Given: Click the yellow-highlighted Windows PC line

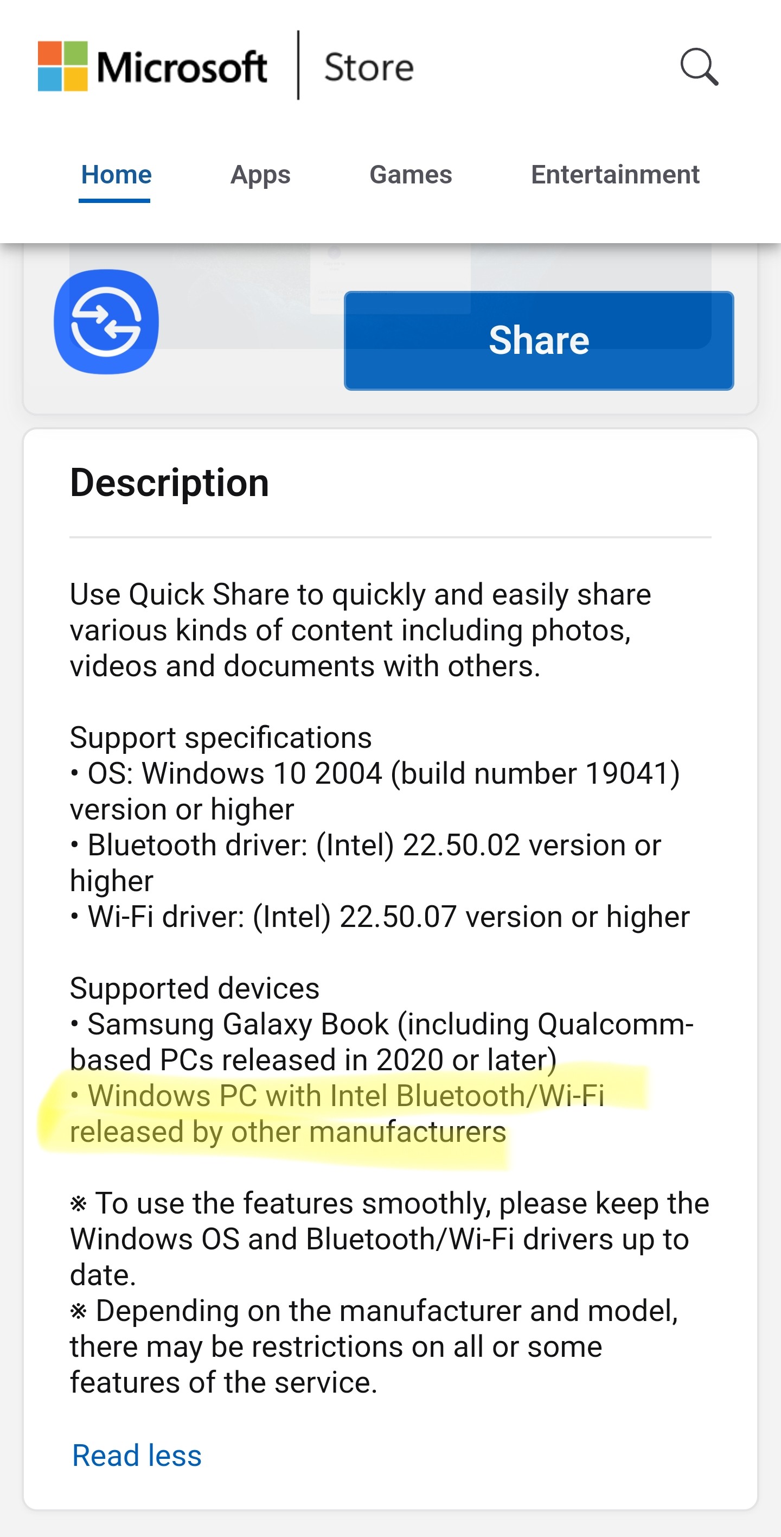Looking at the screenshot, I should coord(337,1113).
